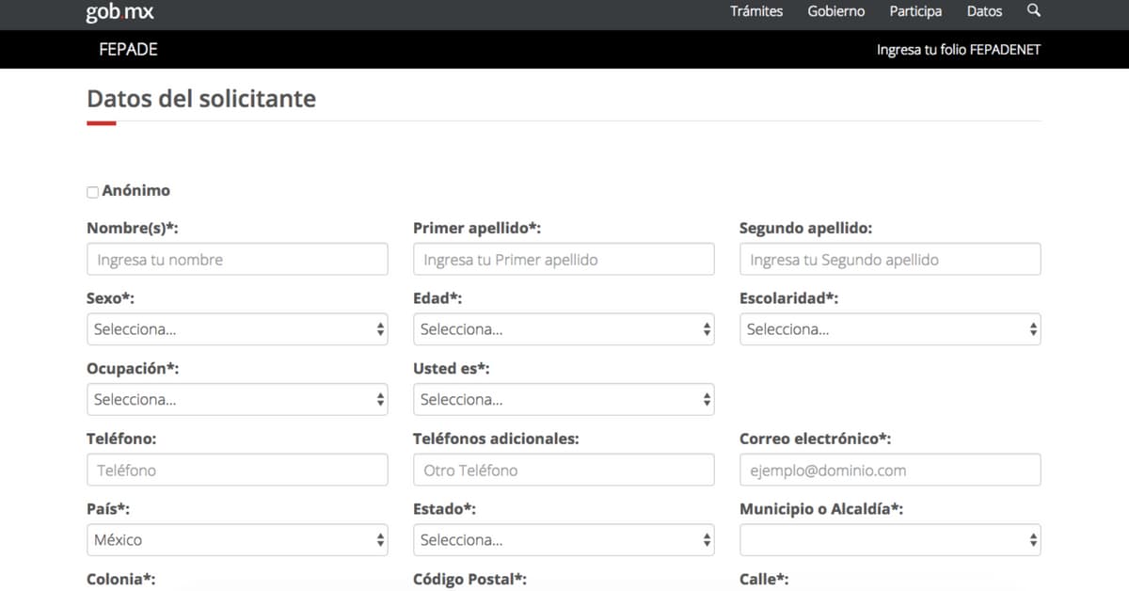The image size is (1129, 591).
Task: Select an option in Ocupación dropdown
Action: 237,399
